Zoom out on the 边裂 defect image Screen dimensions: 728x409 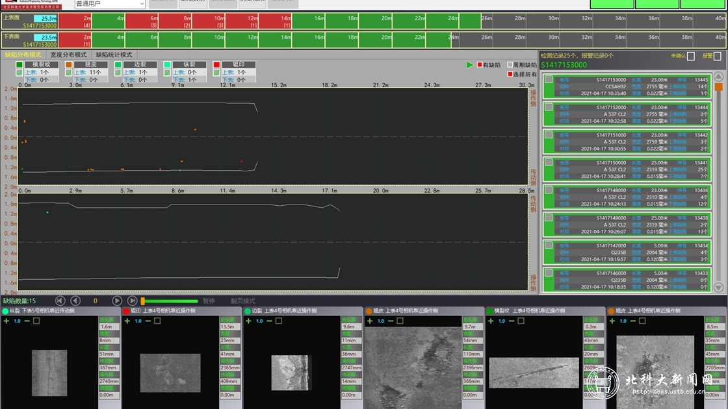269,321
